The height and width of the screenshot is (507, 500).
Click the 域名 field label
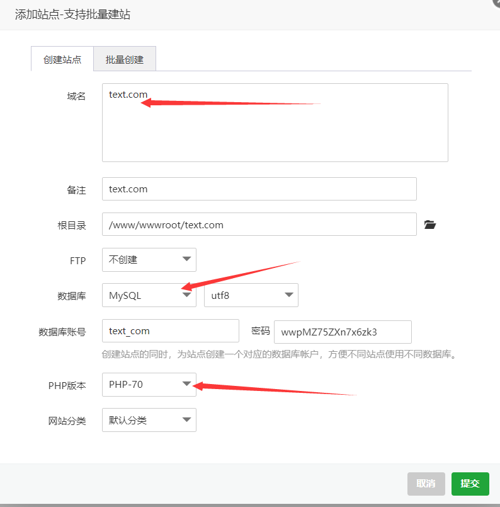coord(76,96)
